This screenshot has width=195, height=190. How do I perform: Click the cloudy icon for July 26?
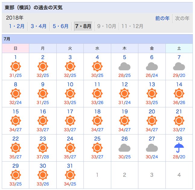point(124,148)
